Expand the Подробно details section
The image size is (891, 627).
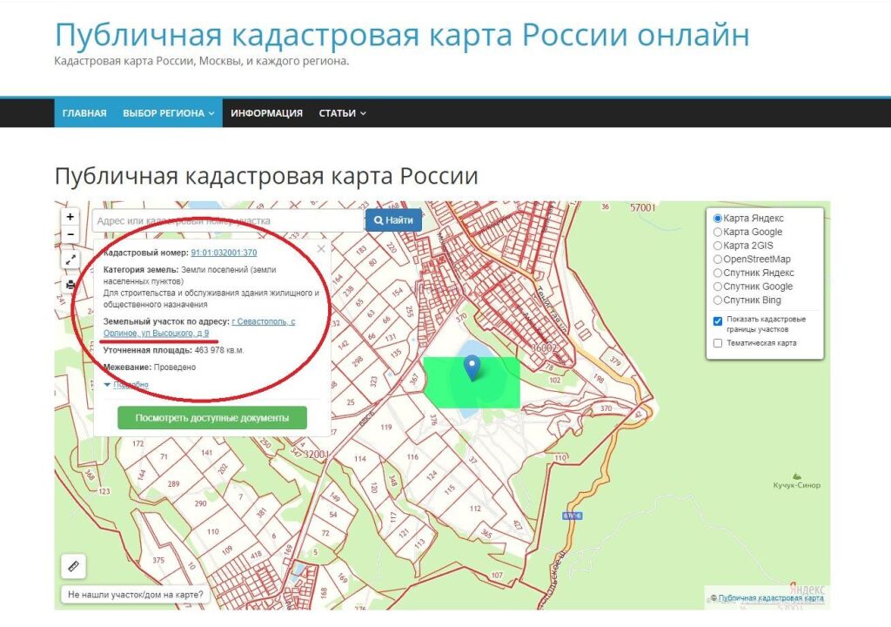tap(126, 384)
